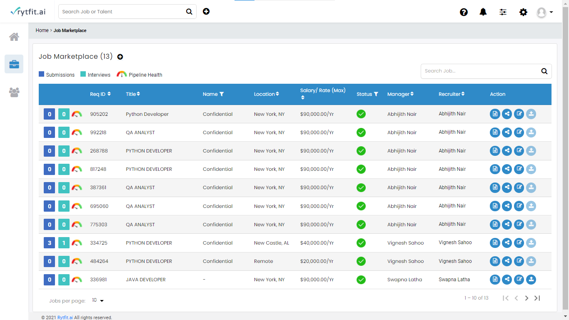Open Jobs per page dropdown
569x320 pixels.
pyautogui.click(x=98, y=300)
